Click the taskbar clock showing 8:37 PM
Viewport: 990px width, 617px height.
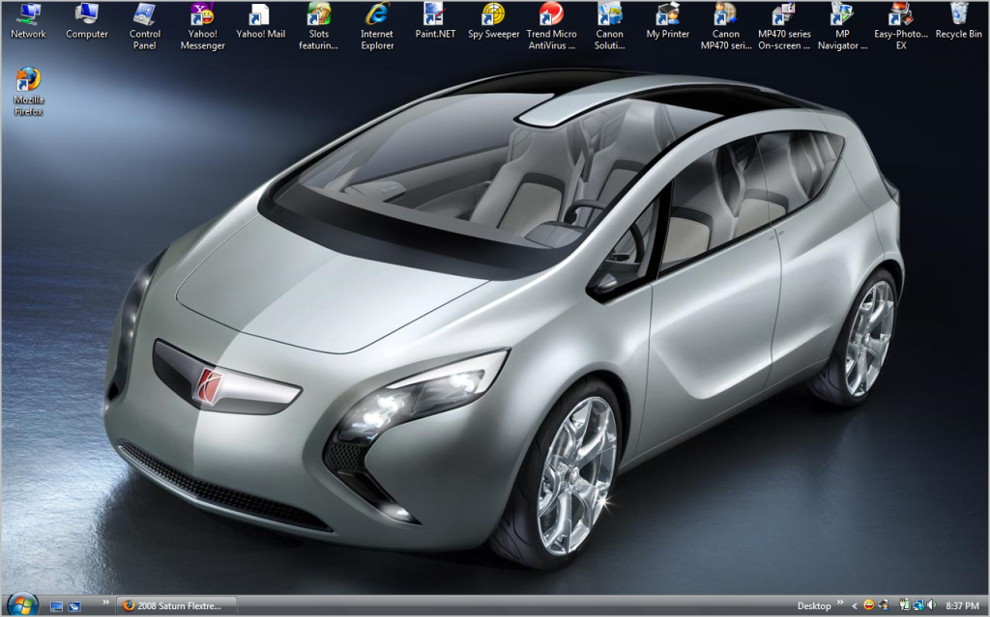[x=962, y=606]
